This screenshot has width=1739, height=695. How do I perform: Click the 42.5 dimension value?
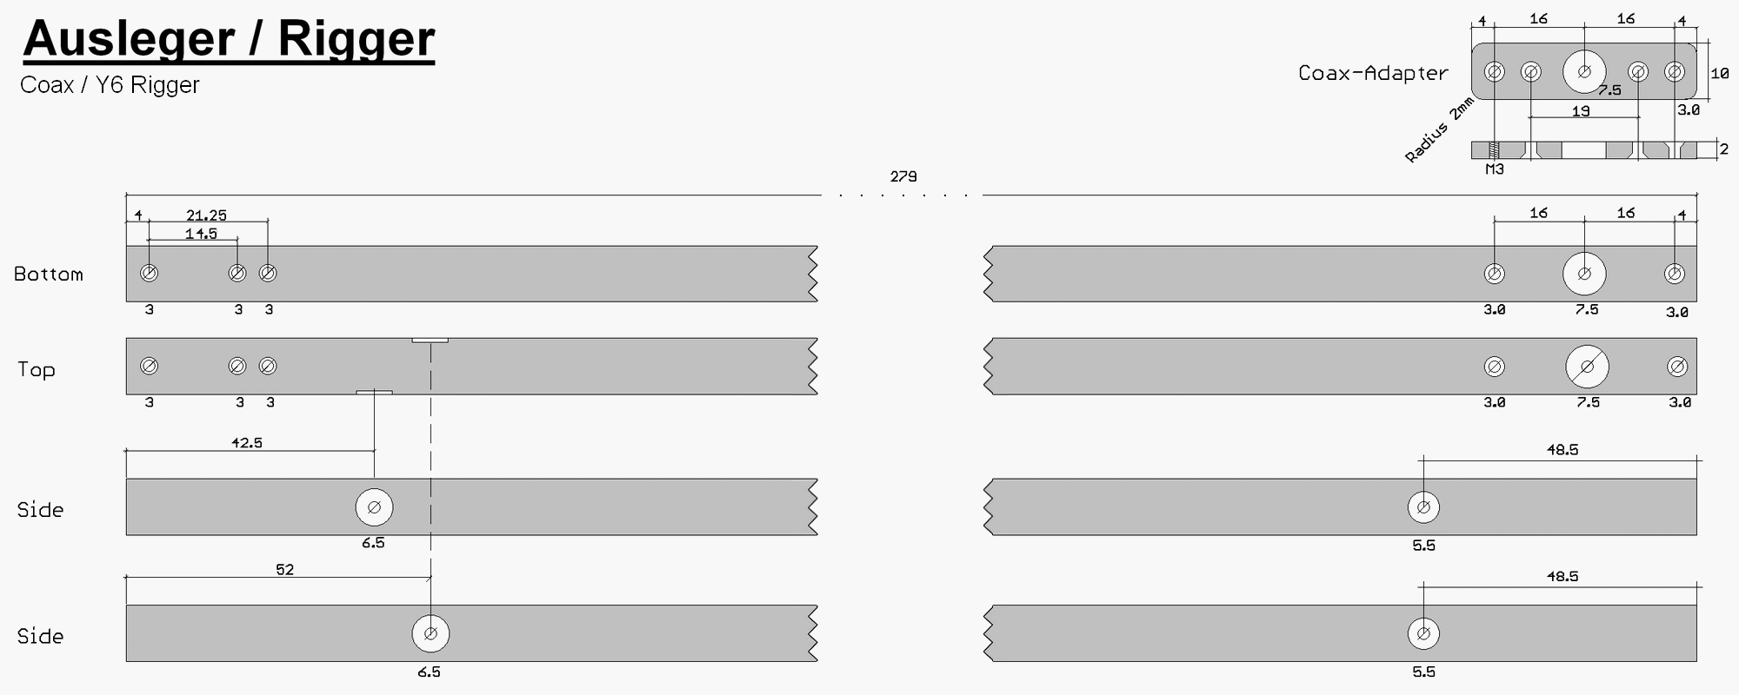point(247,443)
